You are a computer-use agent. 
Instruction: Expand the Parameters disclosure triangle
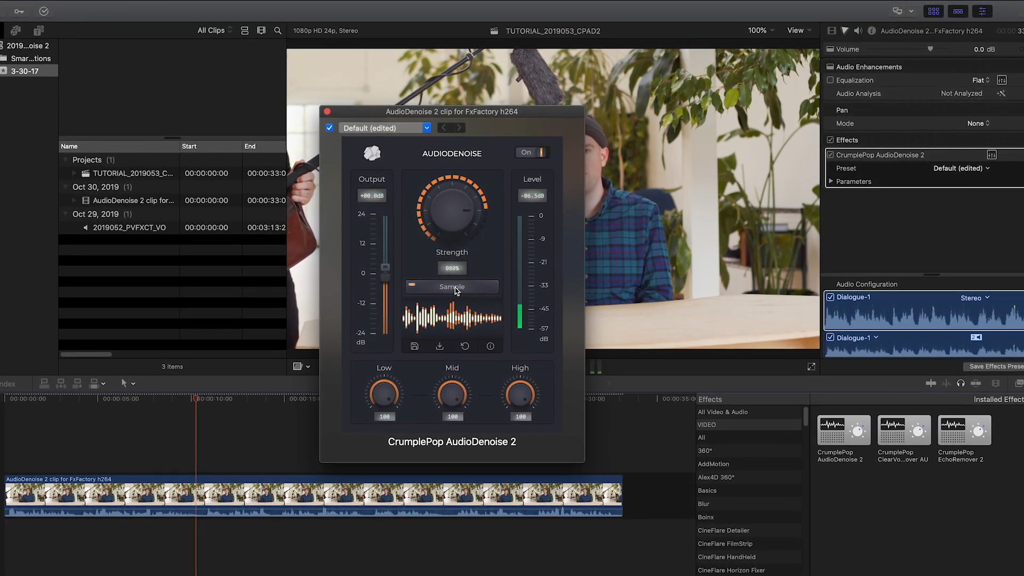[830, 181]
